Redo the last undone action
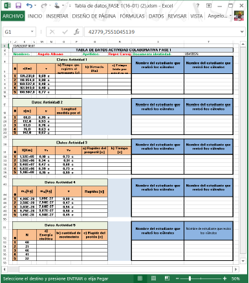The width and height of the screenshot is (249, 283). click(44, 5)
